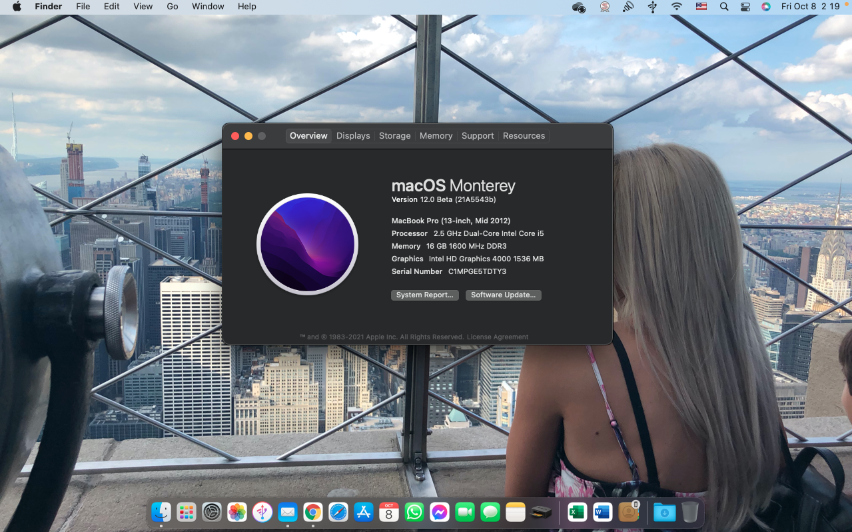The image size is (852, 532).
Task: Click "2.5 GHz Dual-Core Intel Core i5" text
Action: (x=489, y=233)
